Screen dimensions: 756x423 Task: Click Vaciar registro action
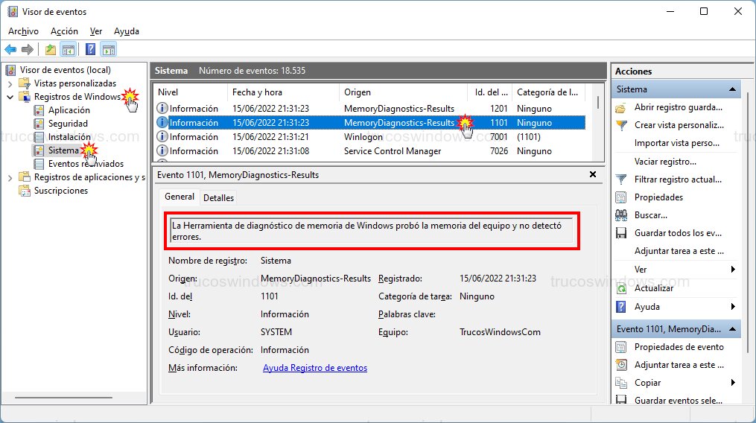tap(664, 162)
